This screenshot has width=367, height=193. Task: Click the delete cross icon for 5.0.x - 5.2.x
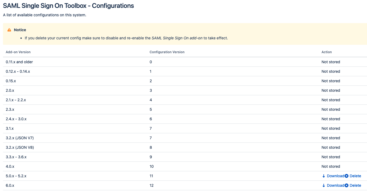coord(347,176)
